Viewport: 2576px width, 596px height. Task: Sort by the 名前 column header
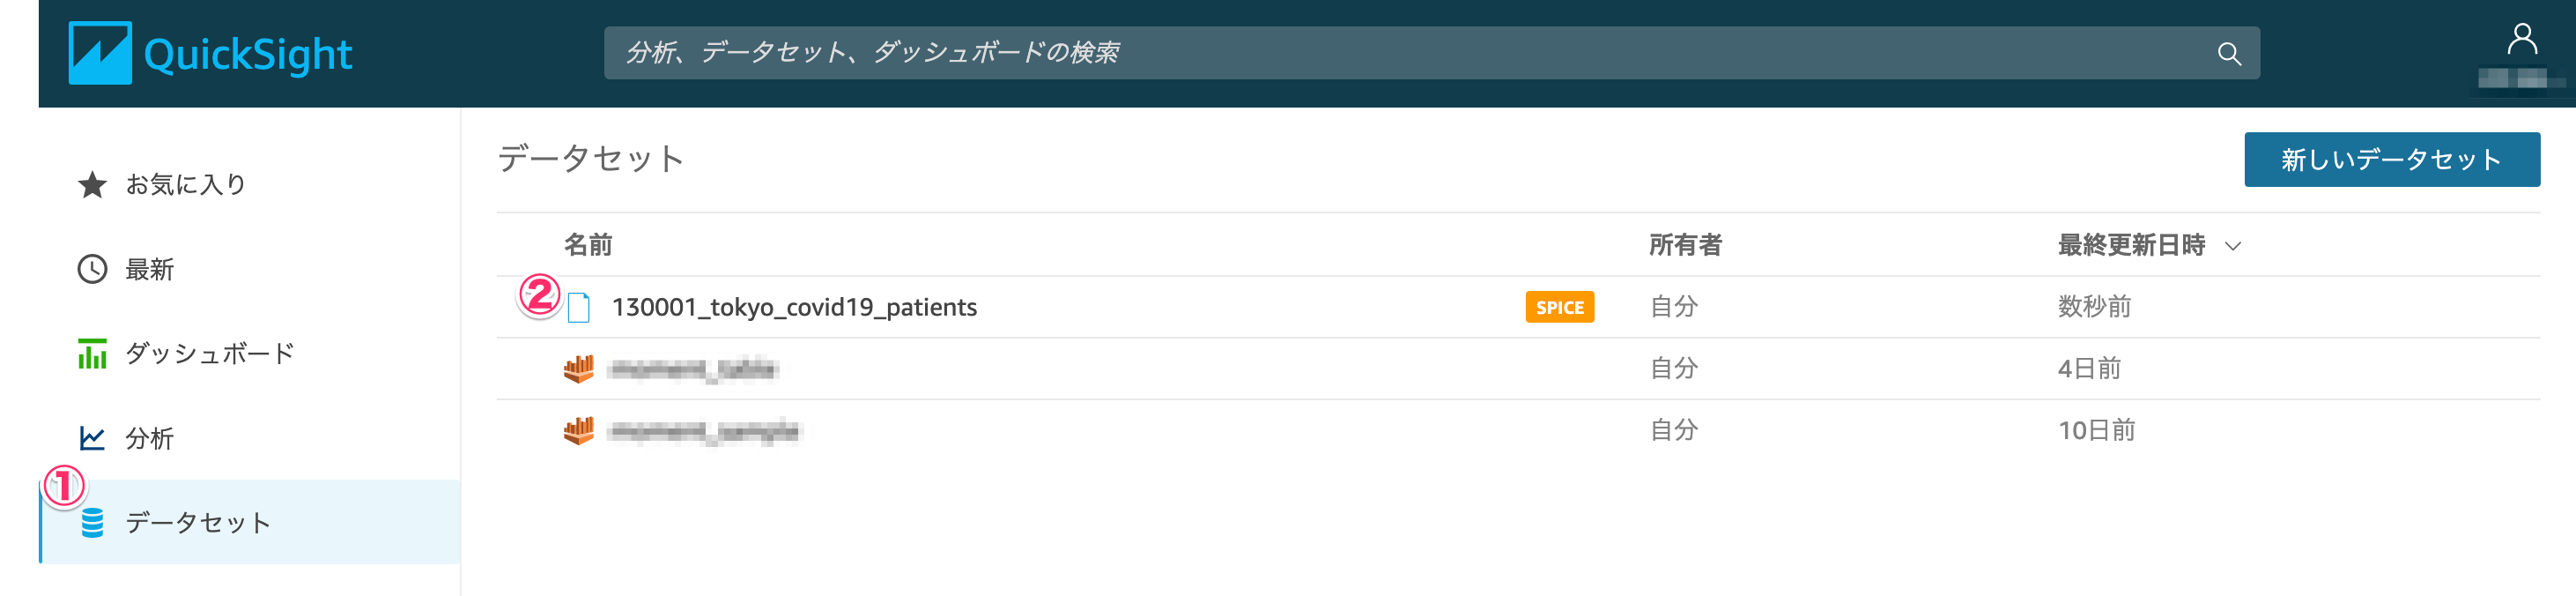(x=588, y=245)
